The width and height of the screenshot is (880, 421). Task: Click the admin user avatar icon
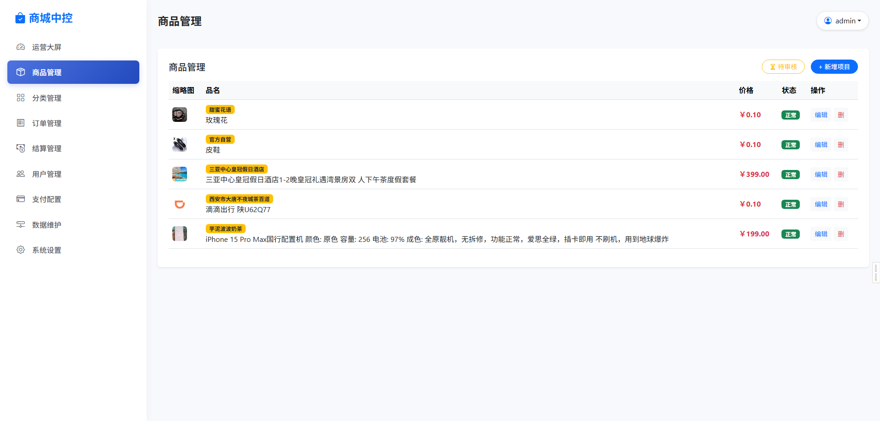point(828,21)
